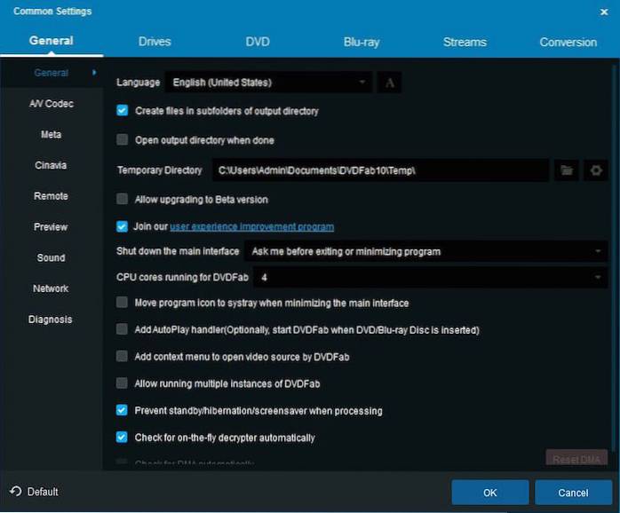Close the Common Settings dialog

pyautogui.click(x=604, y=11)
